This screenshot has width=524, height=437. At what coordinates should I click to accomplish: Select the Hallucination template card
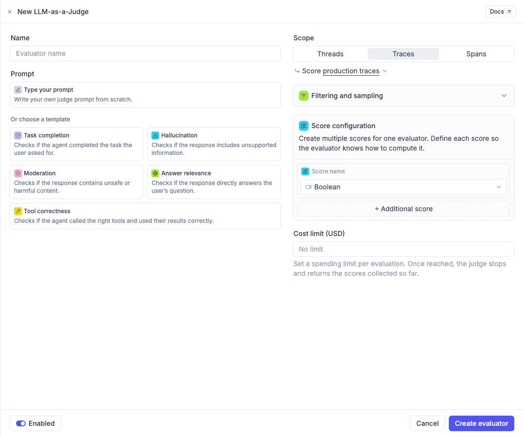tap(214, 144)
